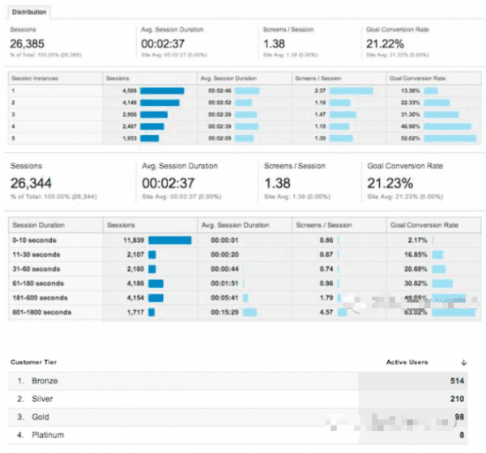Click the 4.57 screens per session value
Image resolution: width=486 pixels, height=453 pixels.
coord(326,312)
